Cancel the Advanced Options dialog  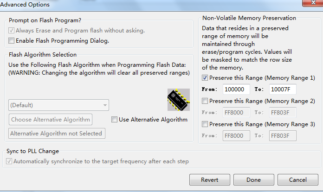297,179
